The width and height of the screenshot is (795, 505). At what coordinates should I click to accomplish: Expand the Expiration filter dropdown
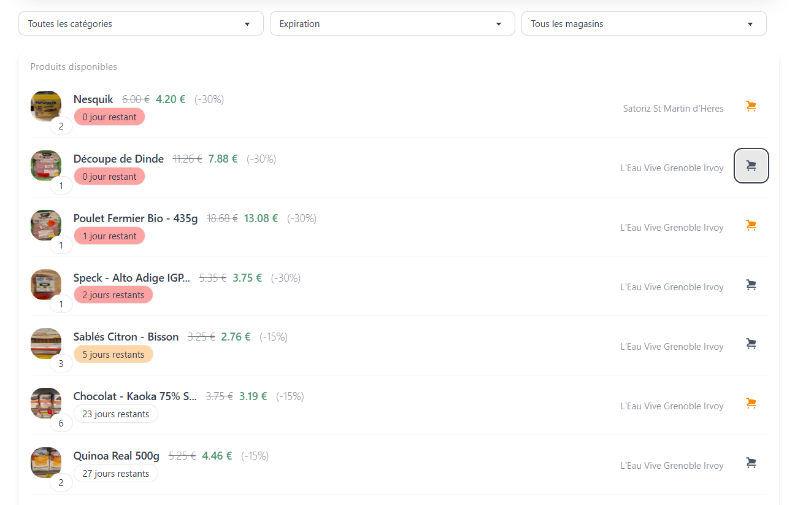click(x=392, y=24)
